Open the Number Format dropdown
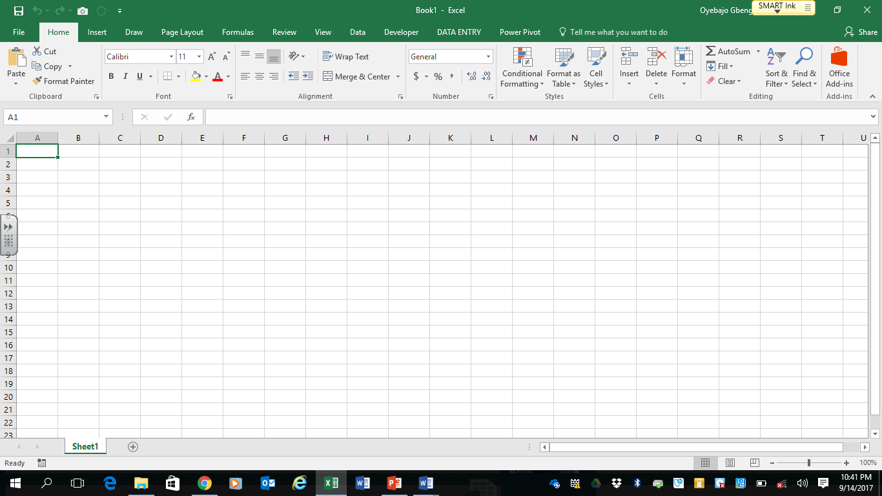Screen dimensions: 882x496 tap(487, 56)
